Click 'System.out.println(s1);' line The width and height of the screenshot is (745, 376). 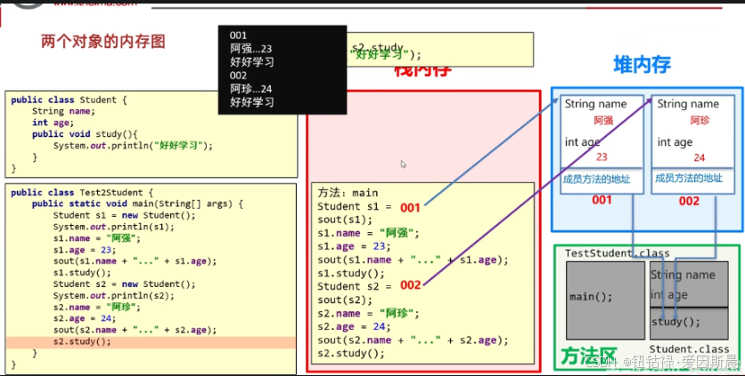coord(113,227)
